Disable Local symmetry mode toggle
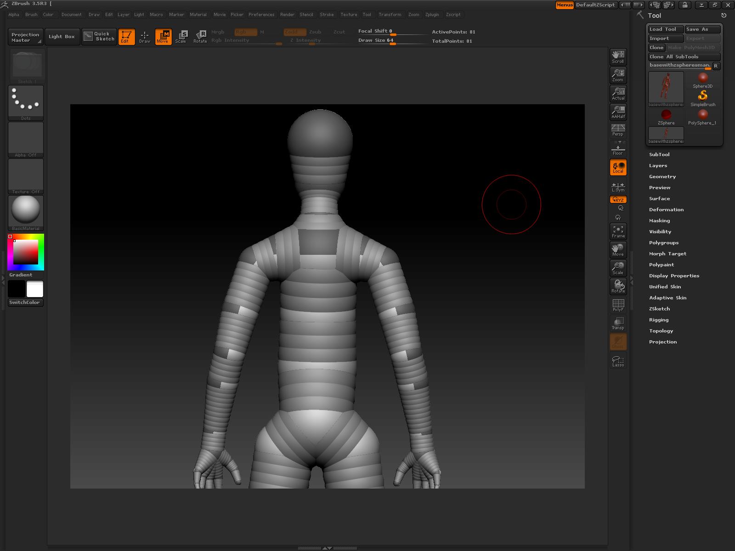 [618, 168]
